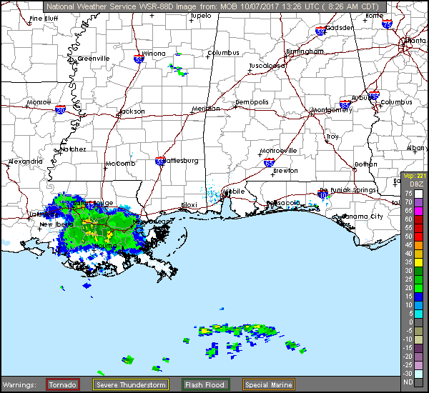Select the tan -10 dBZ swatch
The height and width of the screenshot is (393, 429).
[x=418, y=339]
